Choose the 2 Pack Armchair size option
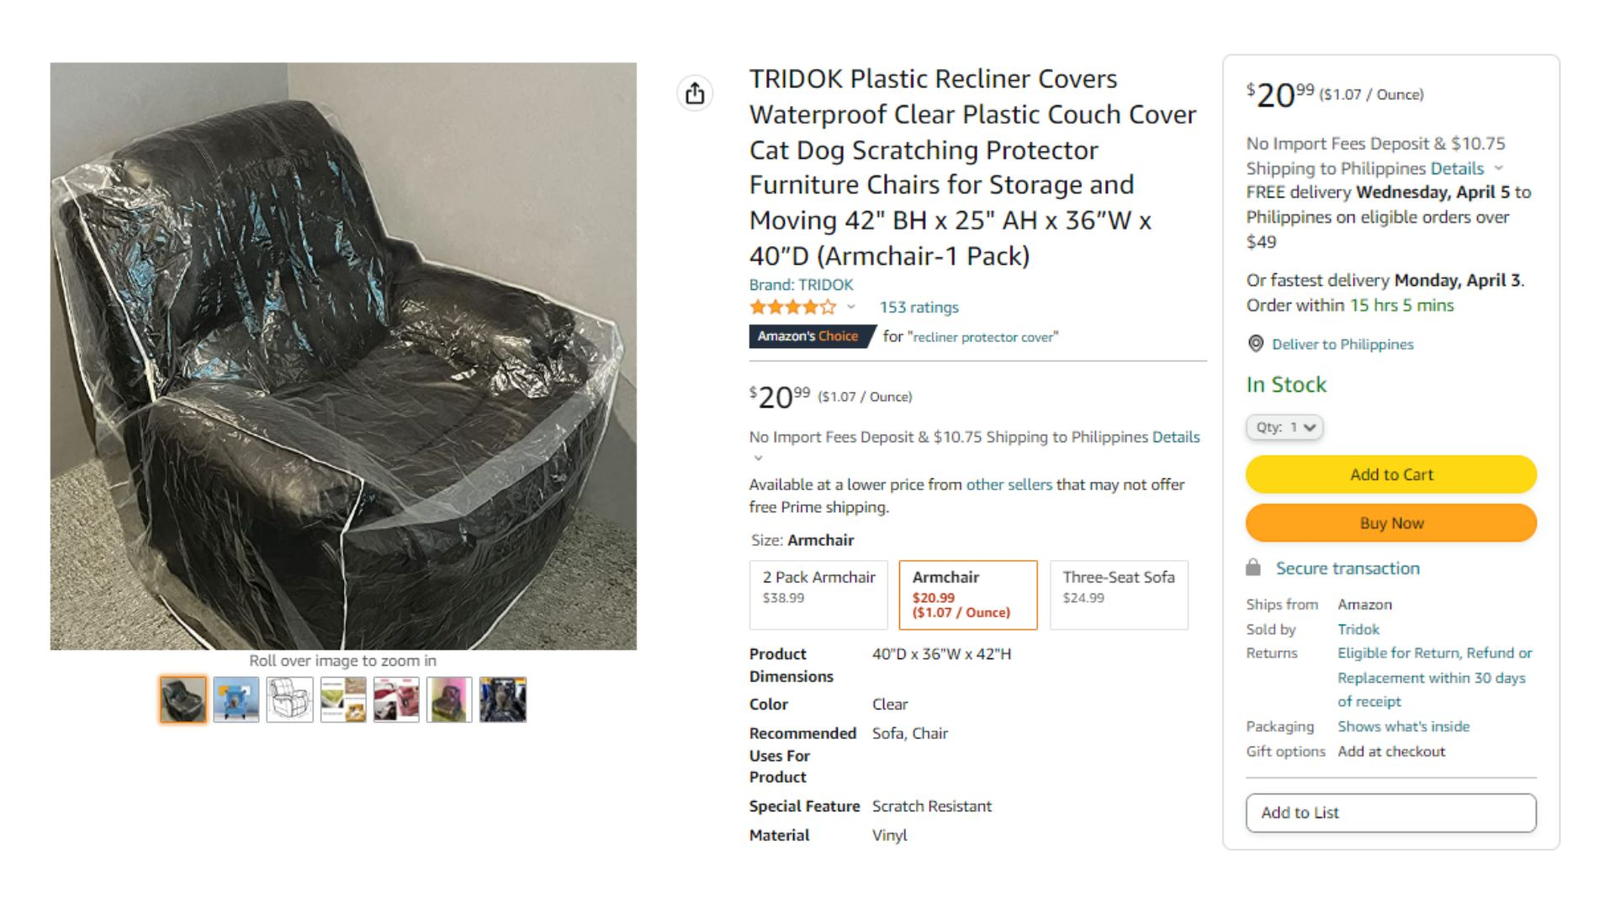 [x=818, y=595]
